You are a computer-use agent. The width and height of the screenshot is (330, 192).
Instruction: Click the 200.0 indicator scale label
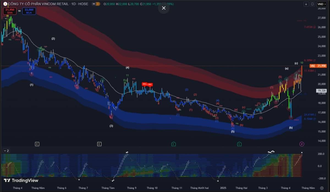pos(321,154)
